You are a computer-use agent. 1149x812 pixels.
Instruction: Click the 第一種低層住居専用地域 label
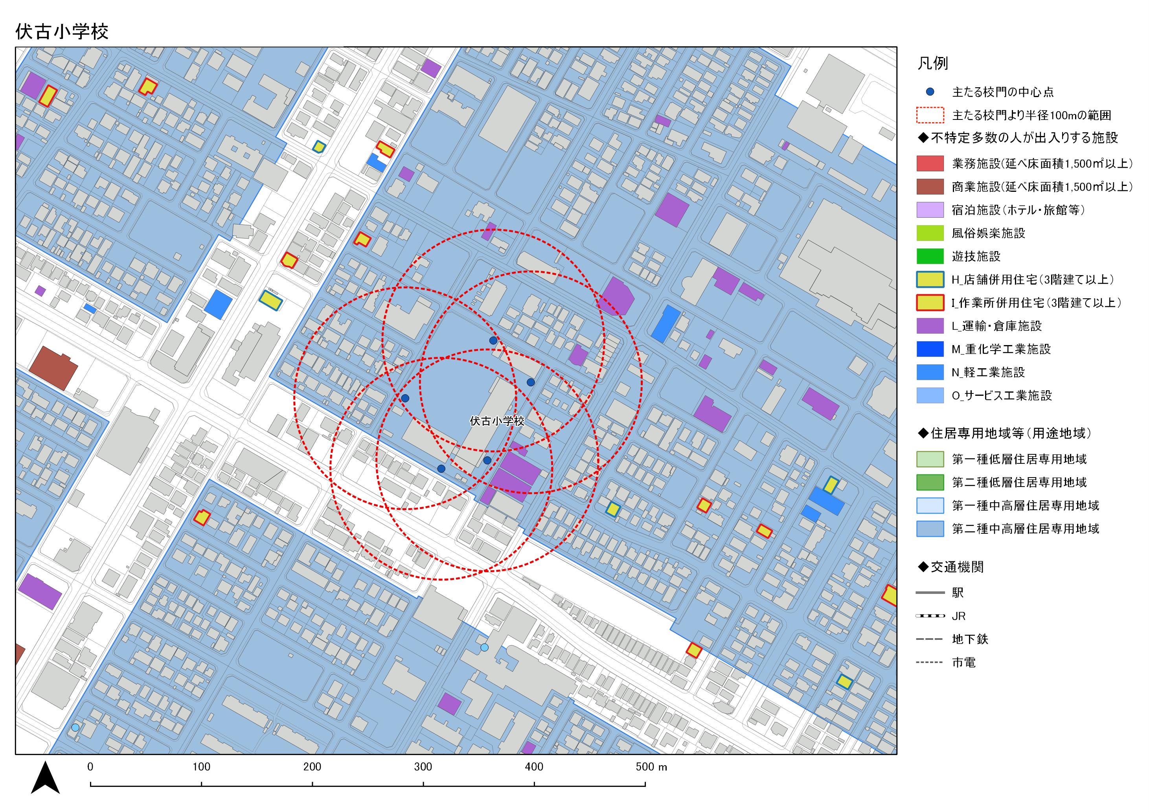1019,459
